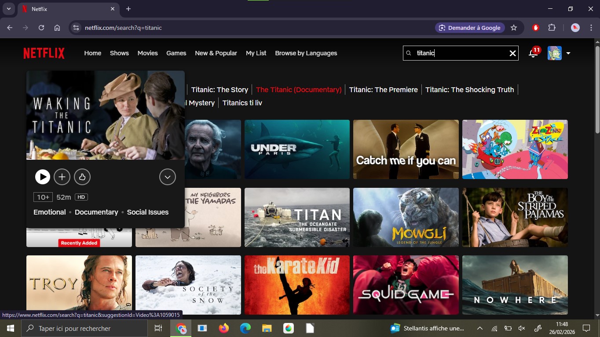This screenshot has width=600, height=337.
Task: Open Firefox from the Windows taskbar
Action: coord(224,328)
